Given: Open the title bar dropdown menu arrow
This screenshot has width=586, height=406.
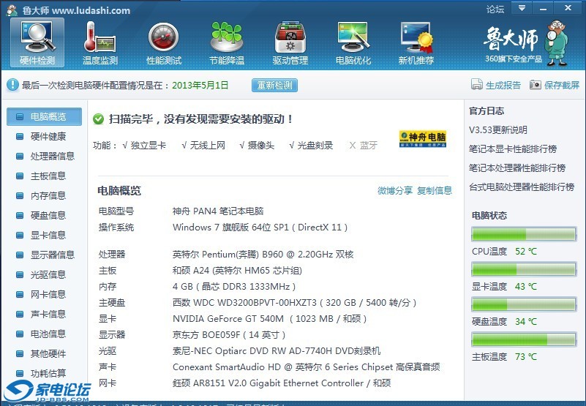Looking at the screenshot, I should 522,8.
